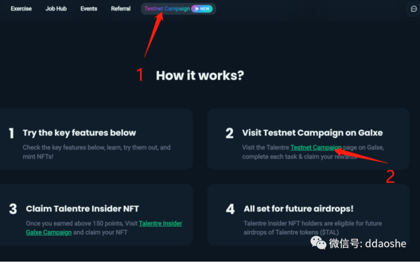
Task: Click the NEW sparkle badge in navigation
Action: coord(202,9)
